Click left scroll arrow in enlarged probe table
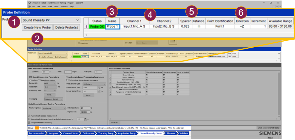This screenshot has width=295, height=140. tap(86, 34)
